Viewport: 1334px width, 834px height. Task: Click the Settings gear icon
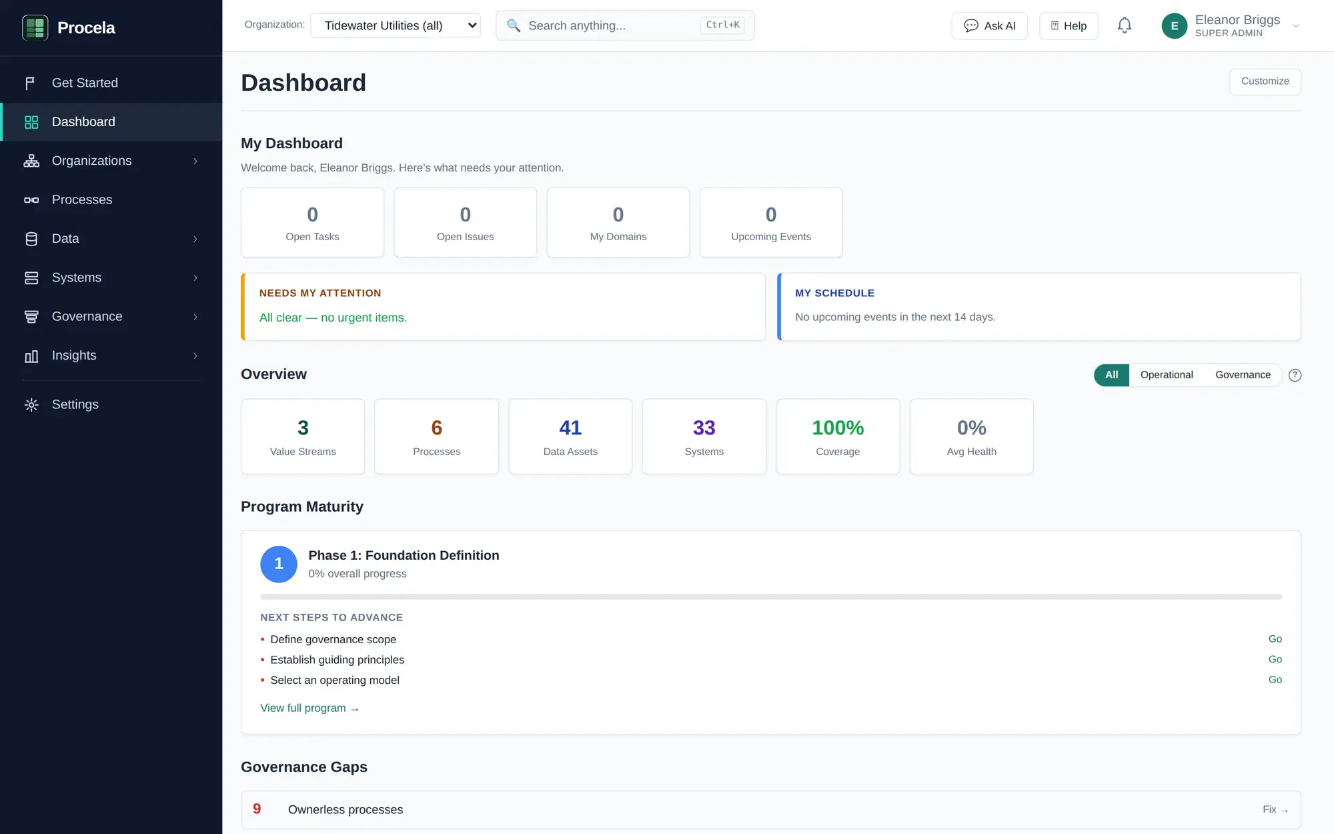[x=31, y=404]
